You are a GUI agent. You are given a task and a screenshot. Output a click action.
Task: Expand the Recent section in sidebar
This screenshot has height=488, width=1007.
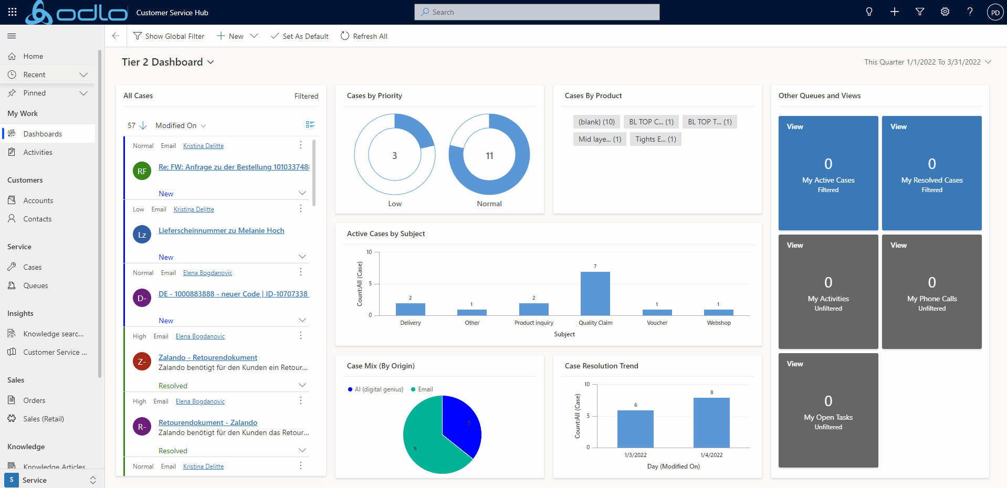(x=83, y=75)
